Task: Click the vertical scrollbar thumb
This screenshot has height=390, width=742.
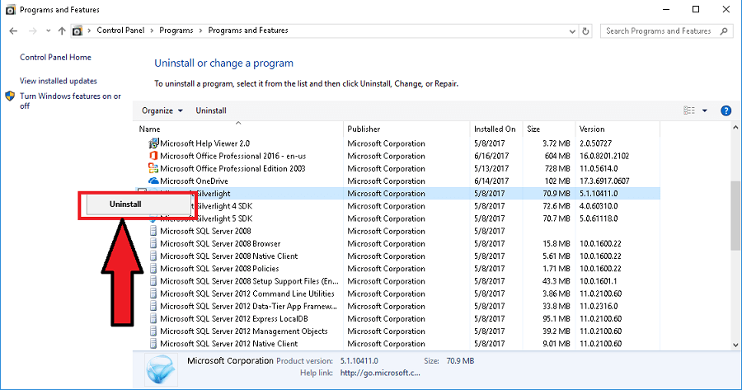Action: [735, 215]
